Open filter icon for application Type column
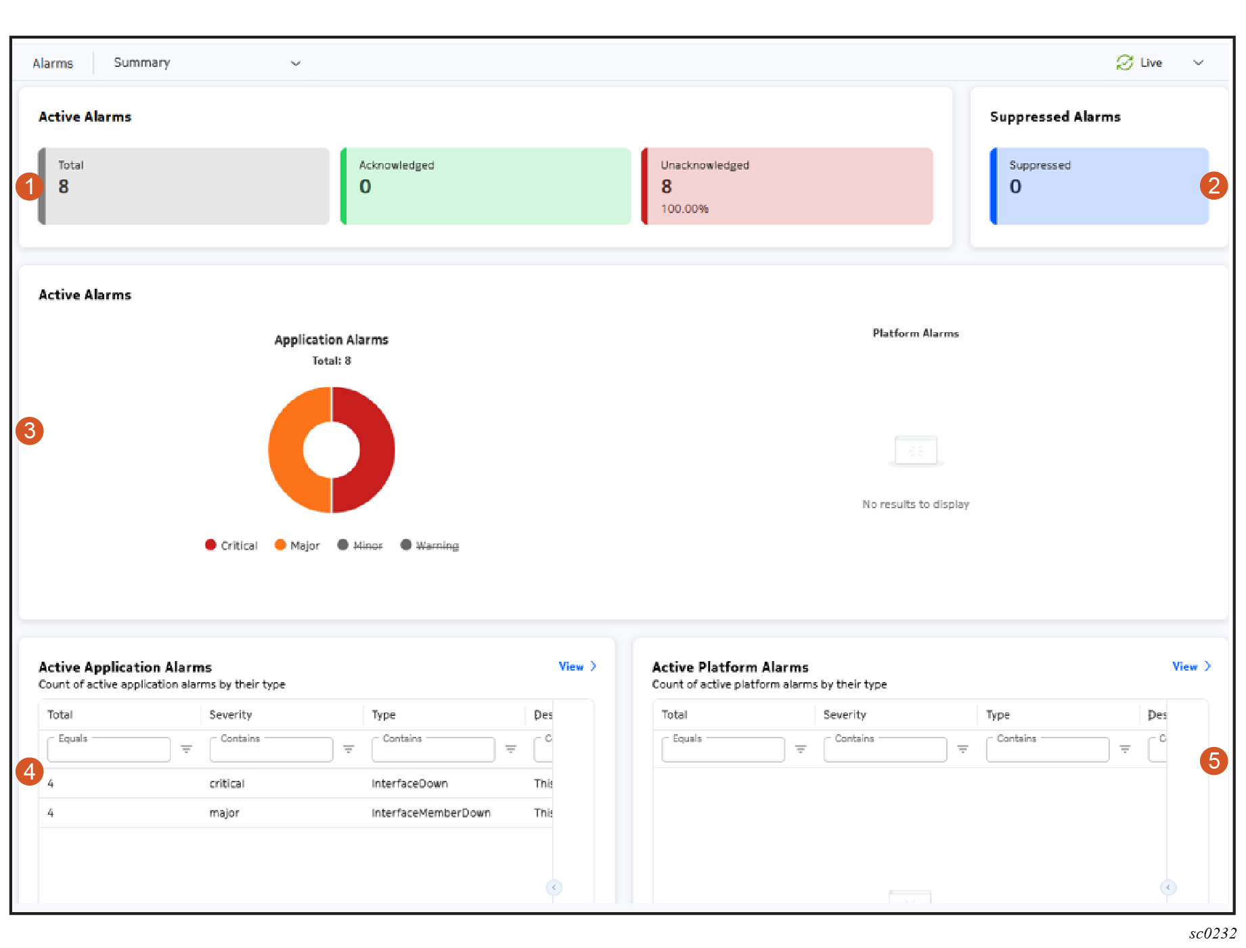The height and width of the screenshot is (948, 1246). point(511,749)
